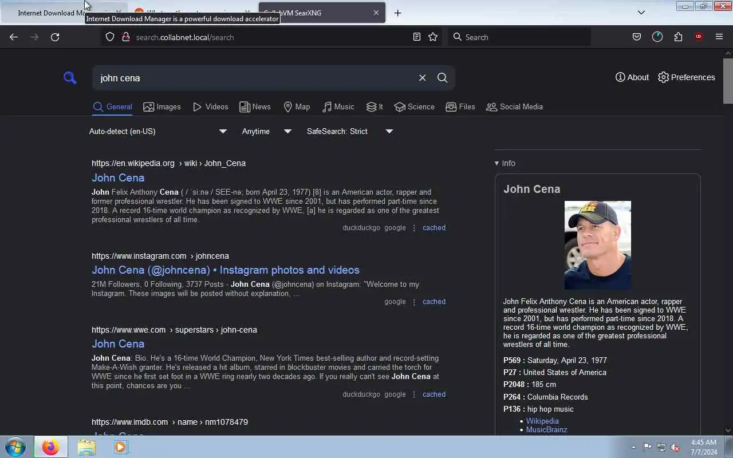Click the muted volume tray icon
733x458 pixels.
(675, 447)
